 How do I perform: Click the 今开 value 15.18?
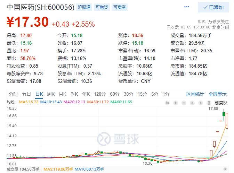click(77, 36)
